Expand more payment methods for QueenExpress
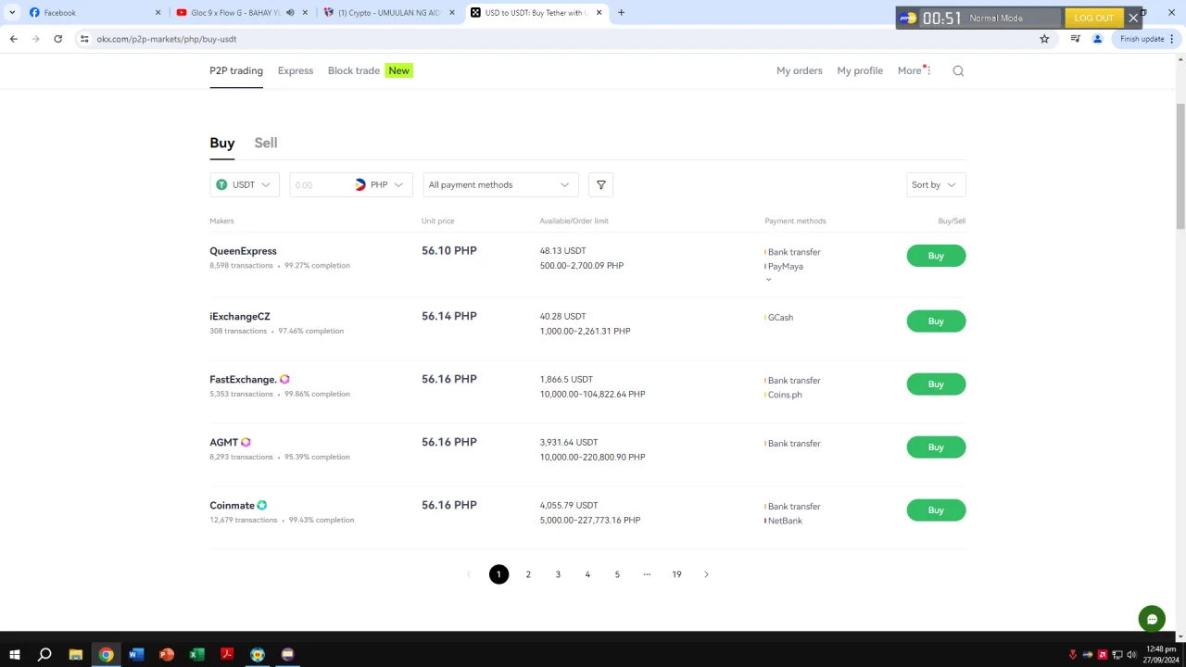This screenshot has width=1186, height=667. (768, 279)
